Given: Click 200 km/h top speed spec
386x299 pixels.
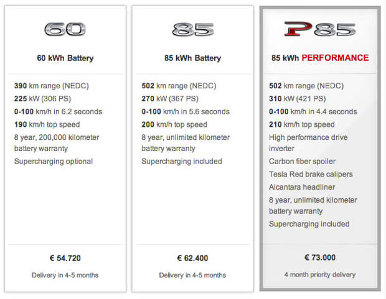Looking at the screenshot, I should tap(174, 124).
